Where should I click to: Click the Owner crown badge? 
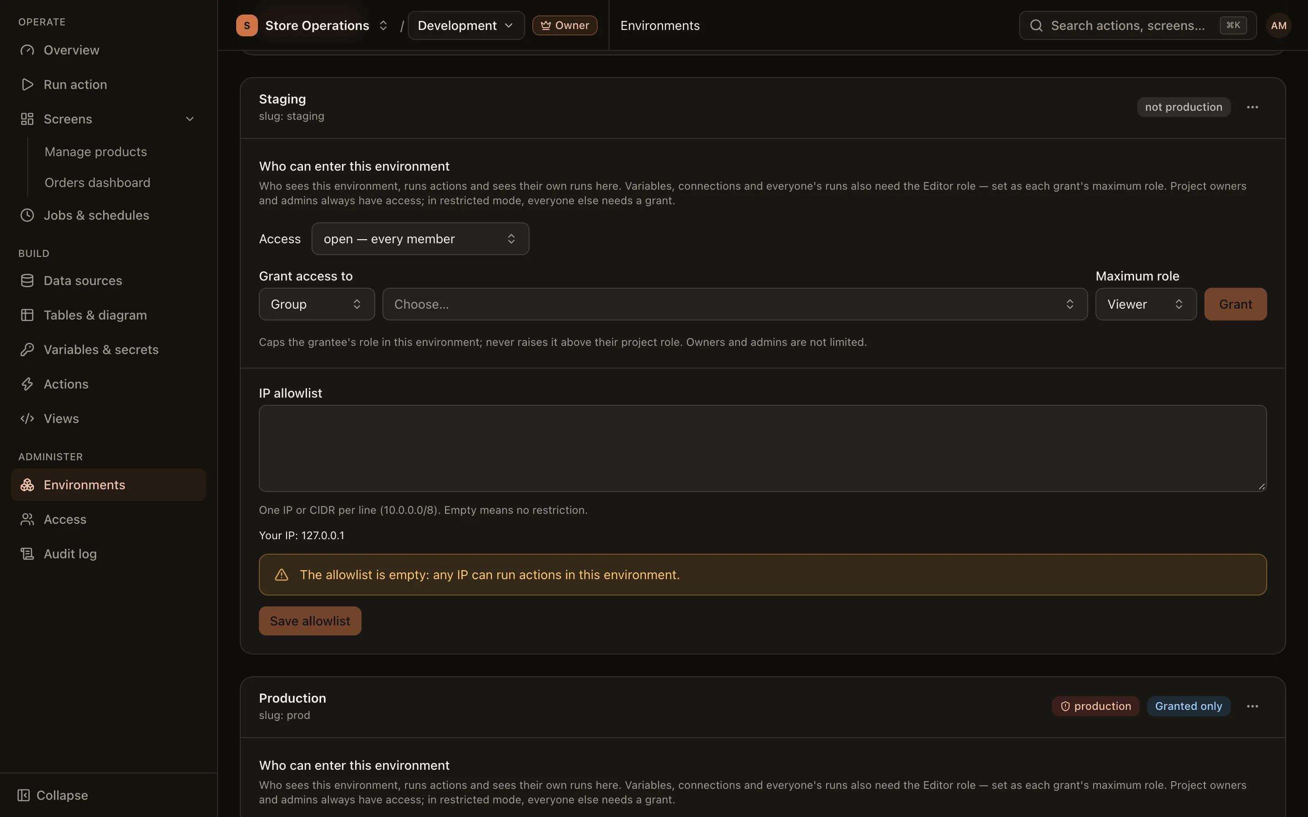click(x=565, y=25)
